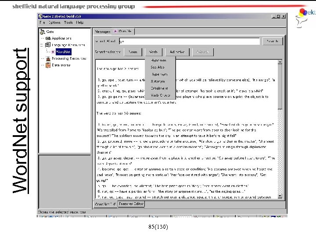Select the Data stores tree item
The image size is (316, 237).
coord(61,65)
